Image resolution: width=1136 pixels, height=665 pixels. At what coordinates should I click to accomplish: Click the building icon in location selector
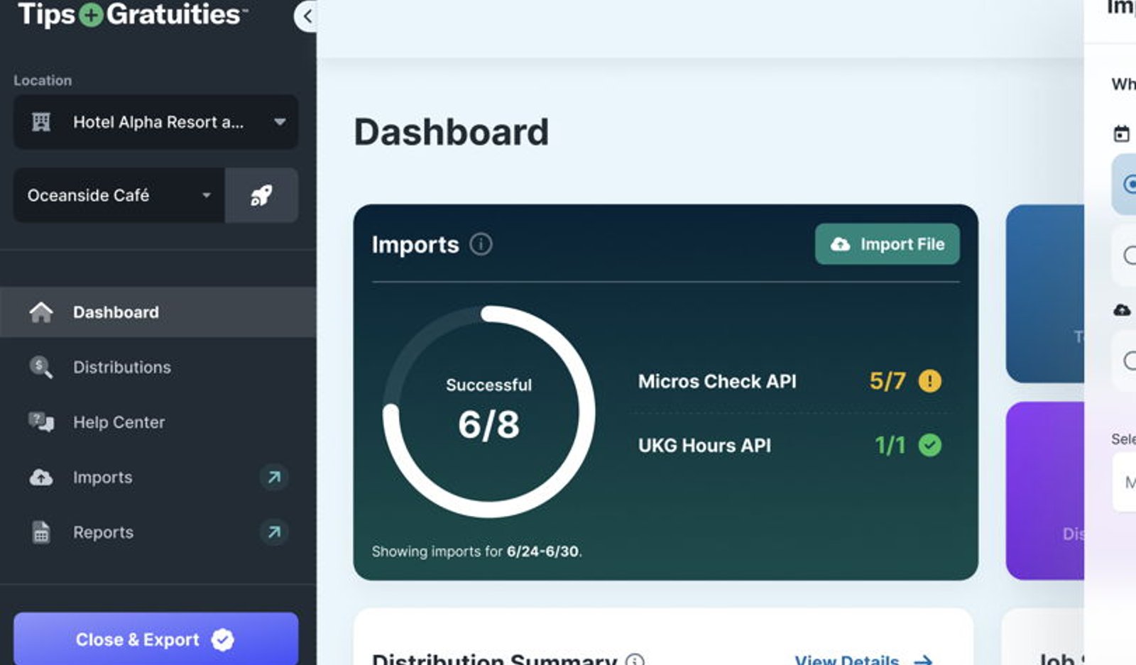41,122
